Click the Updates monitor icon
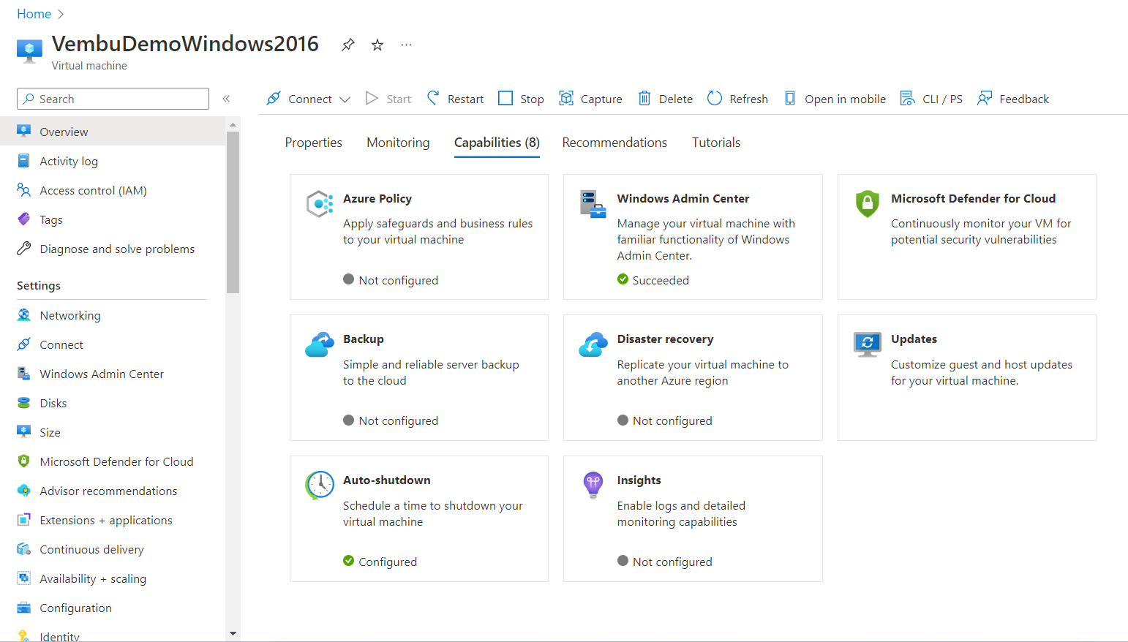 (x=867, y=344)
